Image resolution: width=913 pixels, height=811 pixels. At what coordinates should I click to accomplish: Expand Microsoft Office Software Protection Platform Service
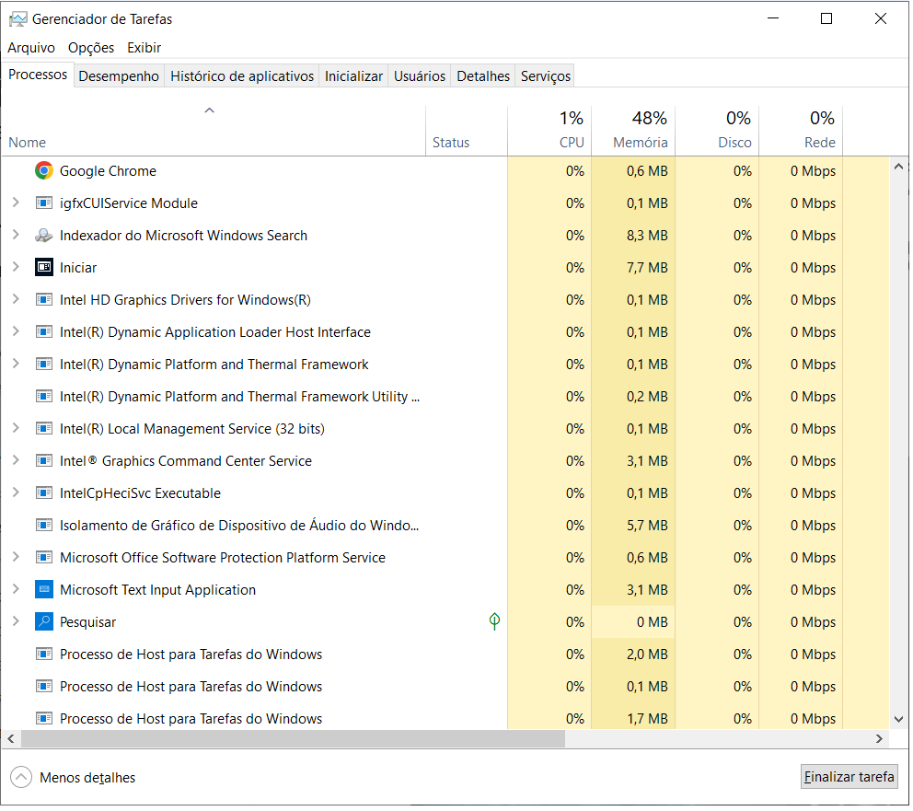(x=17, y=557)
